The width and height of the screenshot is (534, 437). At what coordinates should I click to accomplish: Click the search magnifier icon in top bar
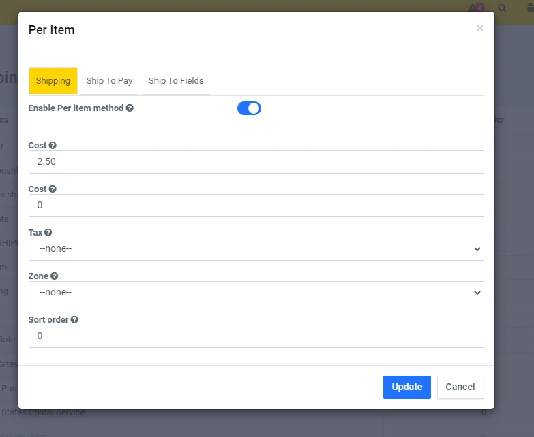click(503, 8)
